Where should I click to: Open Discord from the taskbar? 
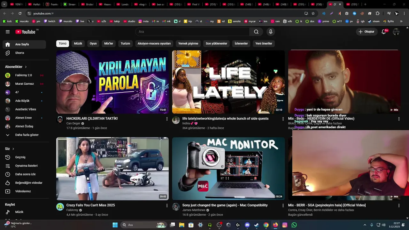point(247,225)
